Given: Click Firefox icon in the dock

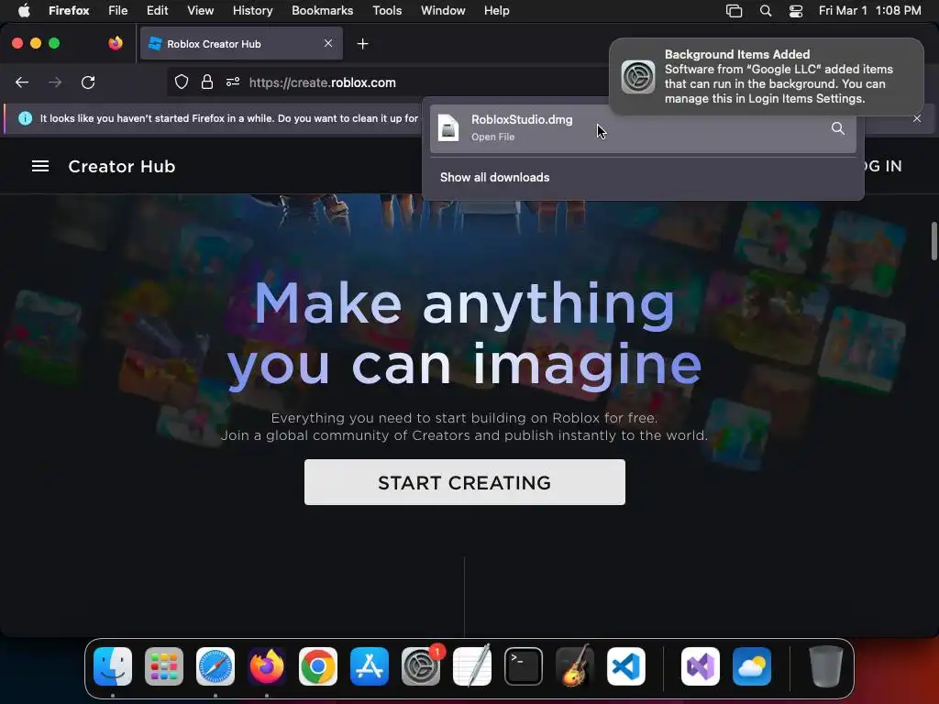Looking at the screenshot, I should pyautogui.click(x=267, y=665).
